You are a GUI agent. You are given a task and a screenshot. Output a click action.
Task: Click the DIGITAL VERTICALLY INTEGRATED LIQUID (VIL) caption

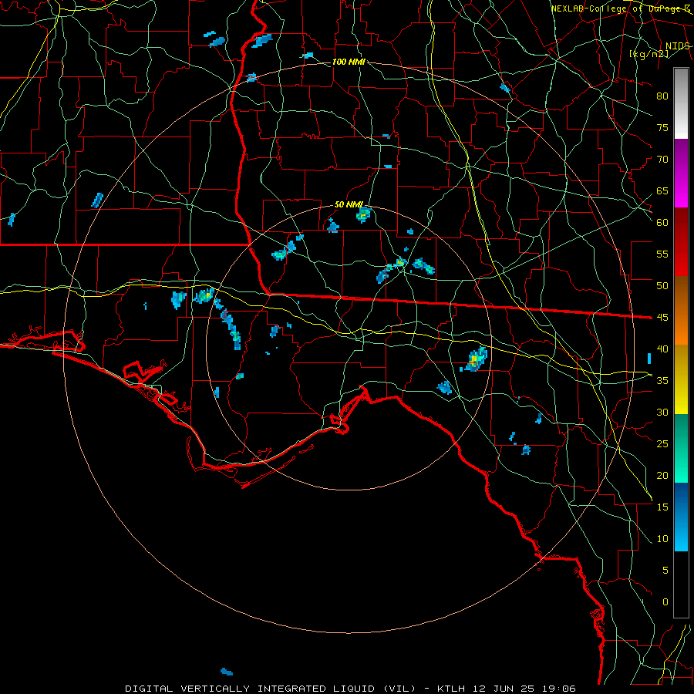(271, 689)
